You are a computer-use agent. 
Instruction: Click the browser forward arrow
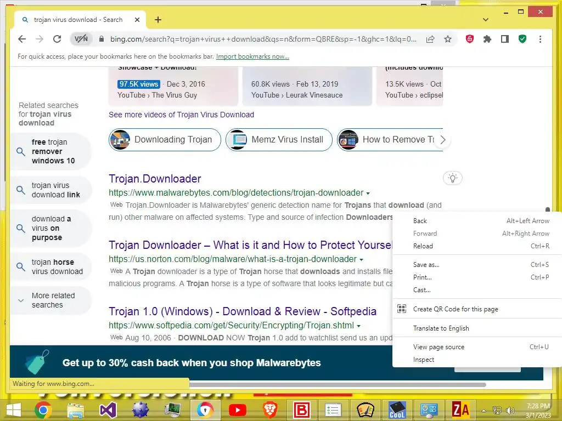(x=40, y=39)
